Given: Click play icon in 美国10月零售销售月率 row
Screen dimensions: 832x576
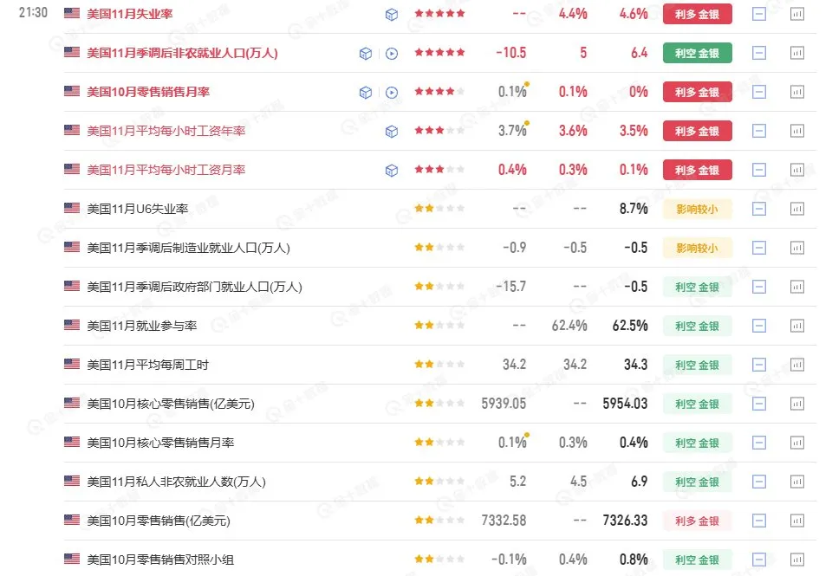Looking at the screenshot, I should 392,93.
